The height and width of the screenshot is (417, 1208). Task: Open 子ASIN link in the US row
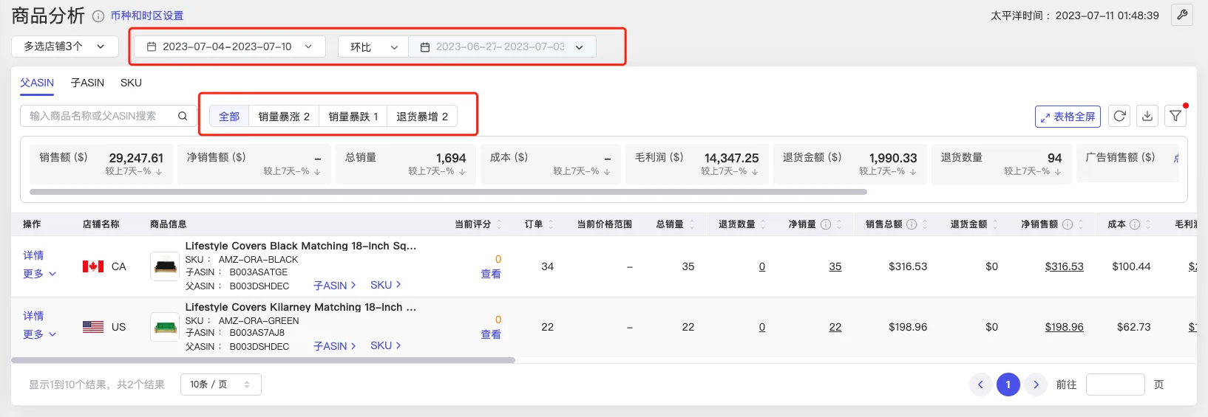tap(335, 345)
